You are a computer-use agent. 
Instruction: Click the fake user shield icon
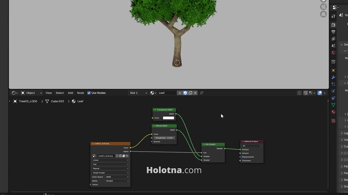[x=185, y=93]
